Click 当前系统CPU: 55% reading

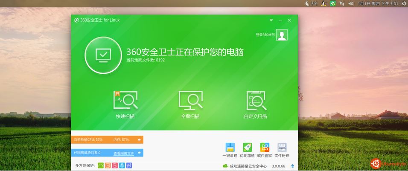tap(88, 139)
